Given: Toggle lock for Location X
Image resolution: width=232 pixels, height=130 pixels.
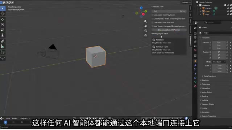Looking at the screenshot, I should 227,42.
